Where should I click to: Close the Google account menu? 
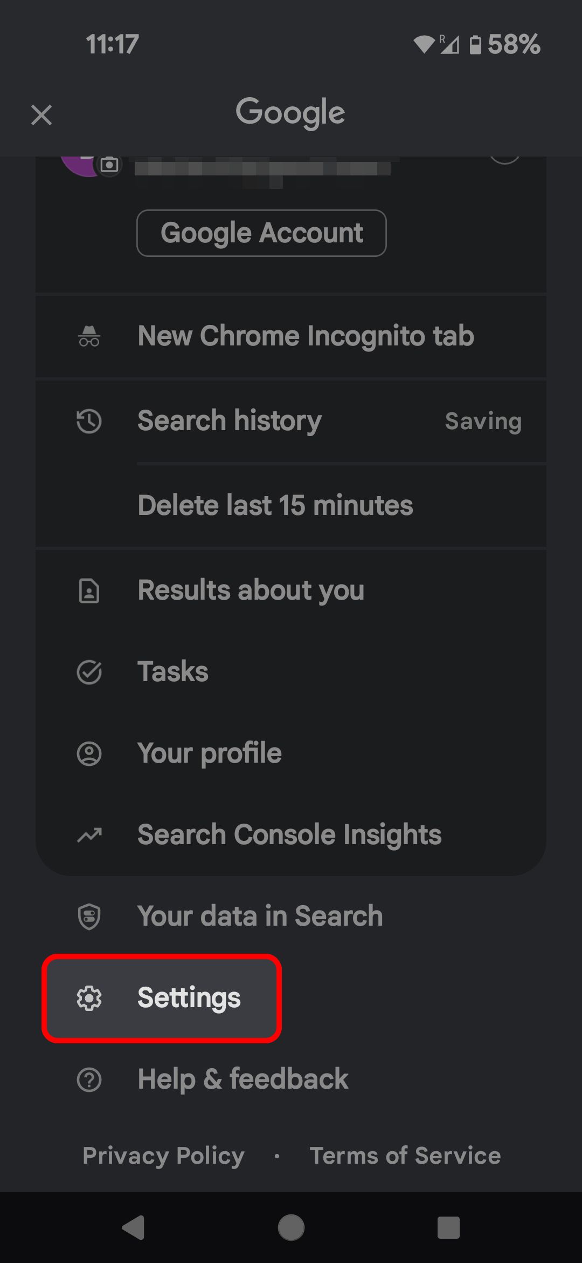coord(41,115)
